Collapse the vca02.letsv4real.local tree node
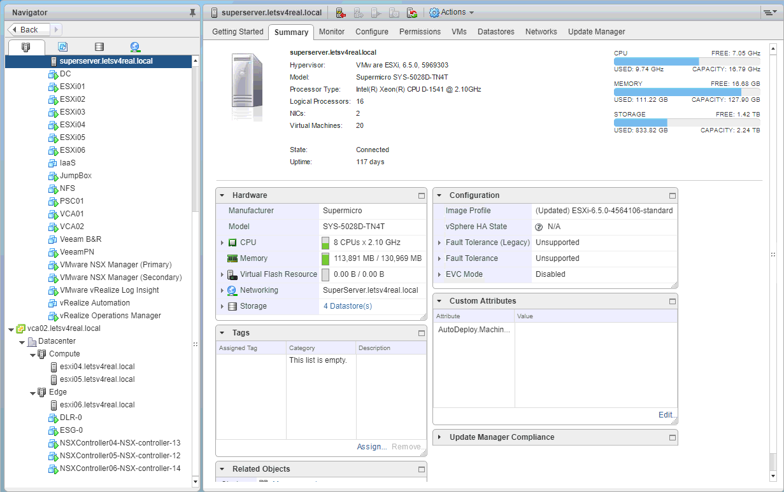Image resolution: width=784 pixels, height=492 pixels. pos(11,329)
